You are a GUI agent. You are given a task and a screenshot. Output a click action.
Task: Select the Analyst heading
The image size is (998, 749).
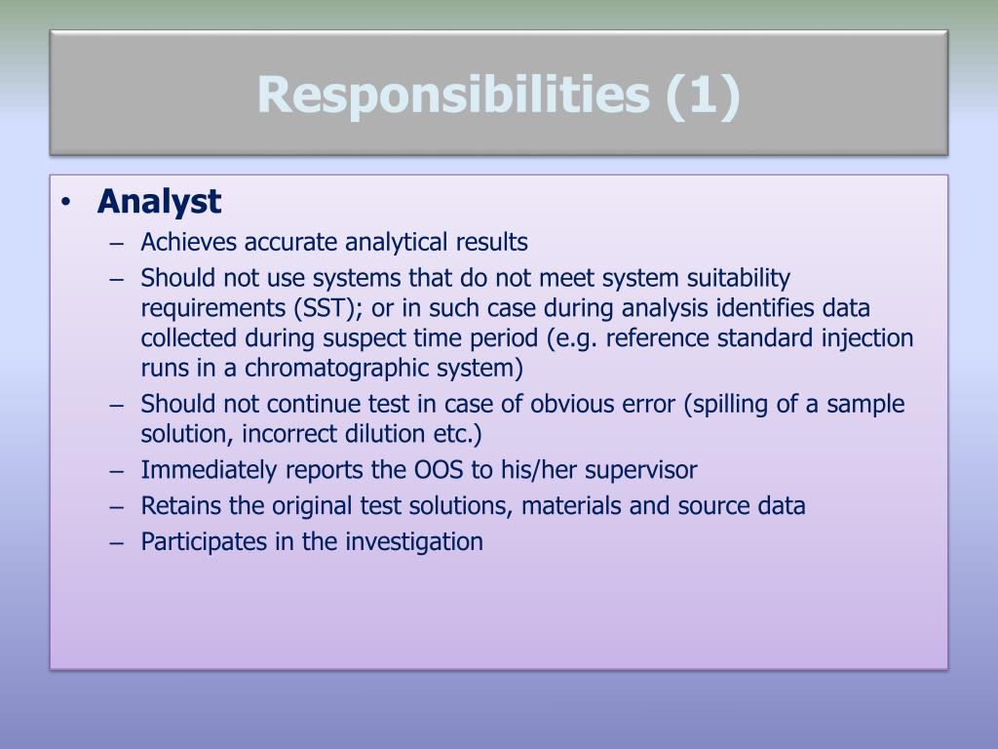pyautogui.click(x=159, y=201)
